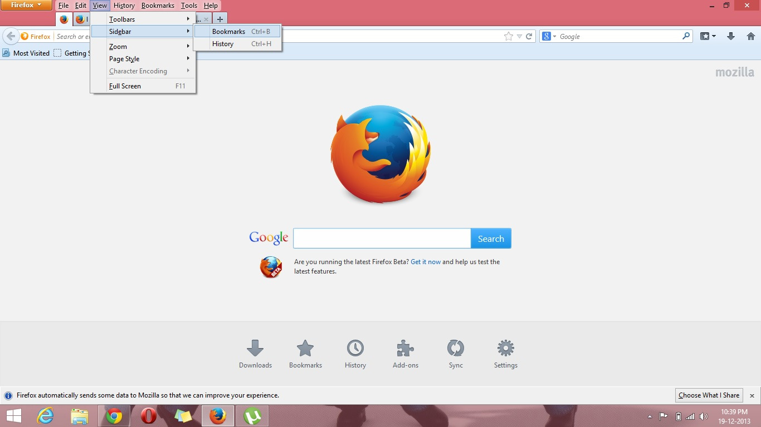Close the tab using its X button
This screenshot has height=427, width=761.
pyautogui.click(x=206, y=19)
